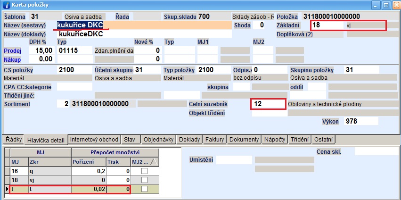Screen dimensions: 401x200
Task: Click the row pointer arrow beside row t
Action: [7, 189]
